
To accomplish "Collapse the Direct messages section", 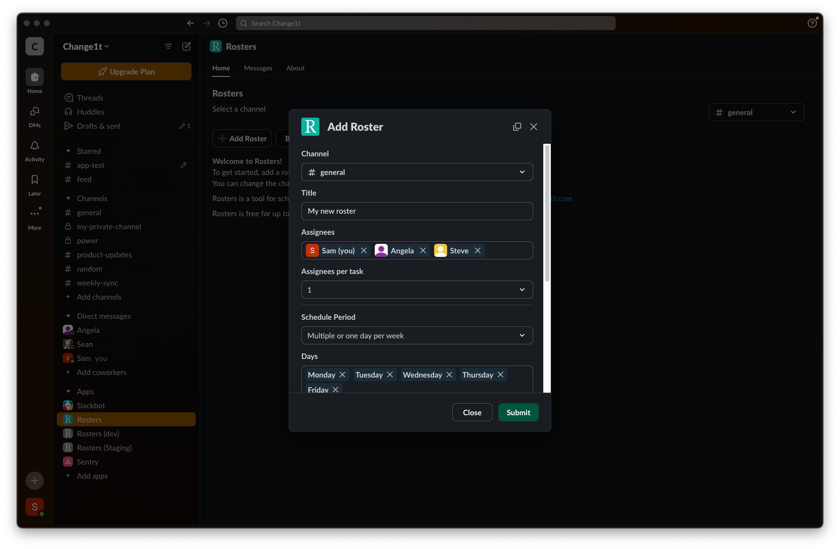I will coord(68,316).
